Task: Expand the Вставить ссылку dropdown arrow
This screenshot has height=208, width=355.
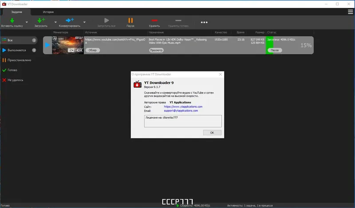Action: click(x=27, y=22)
